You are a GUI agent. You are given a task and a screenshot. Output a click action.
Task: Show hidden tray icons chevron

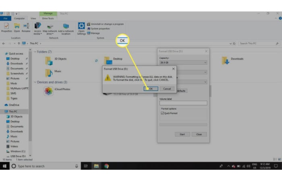coord(228,166)
